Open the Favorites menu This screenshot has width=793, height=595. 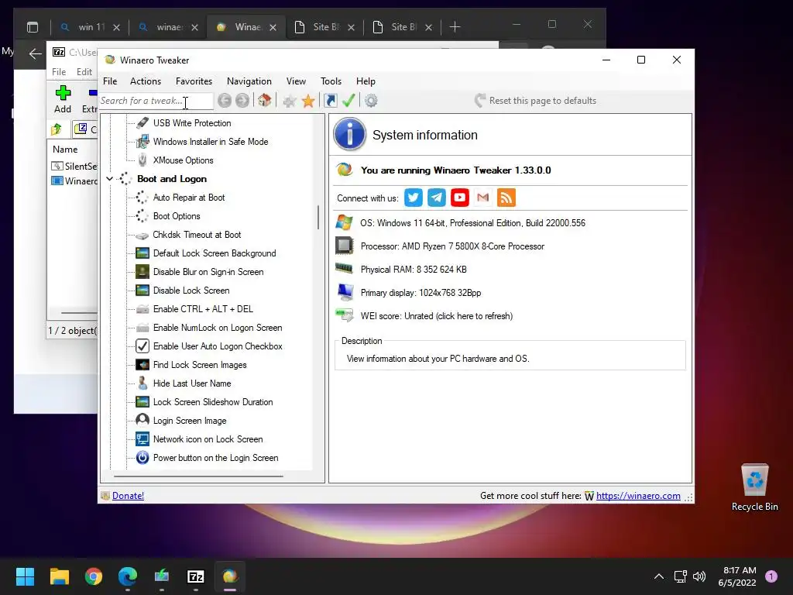tap(194, 81)
